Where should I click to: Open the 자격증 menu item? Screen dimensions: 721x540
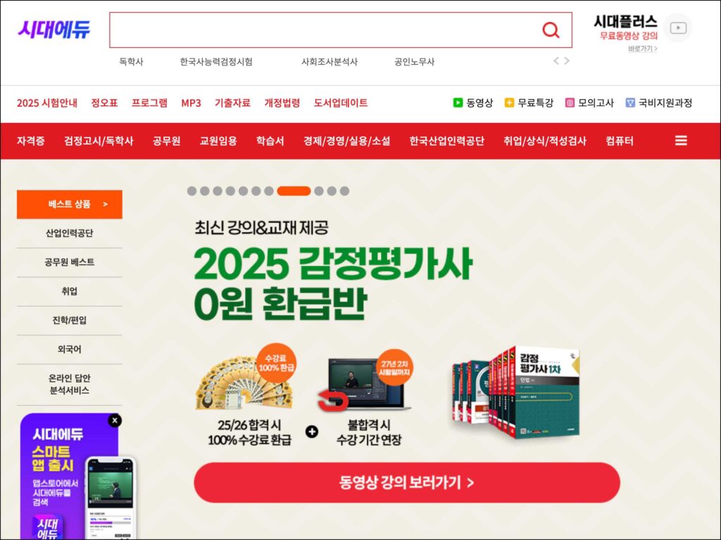pos(31,141)
